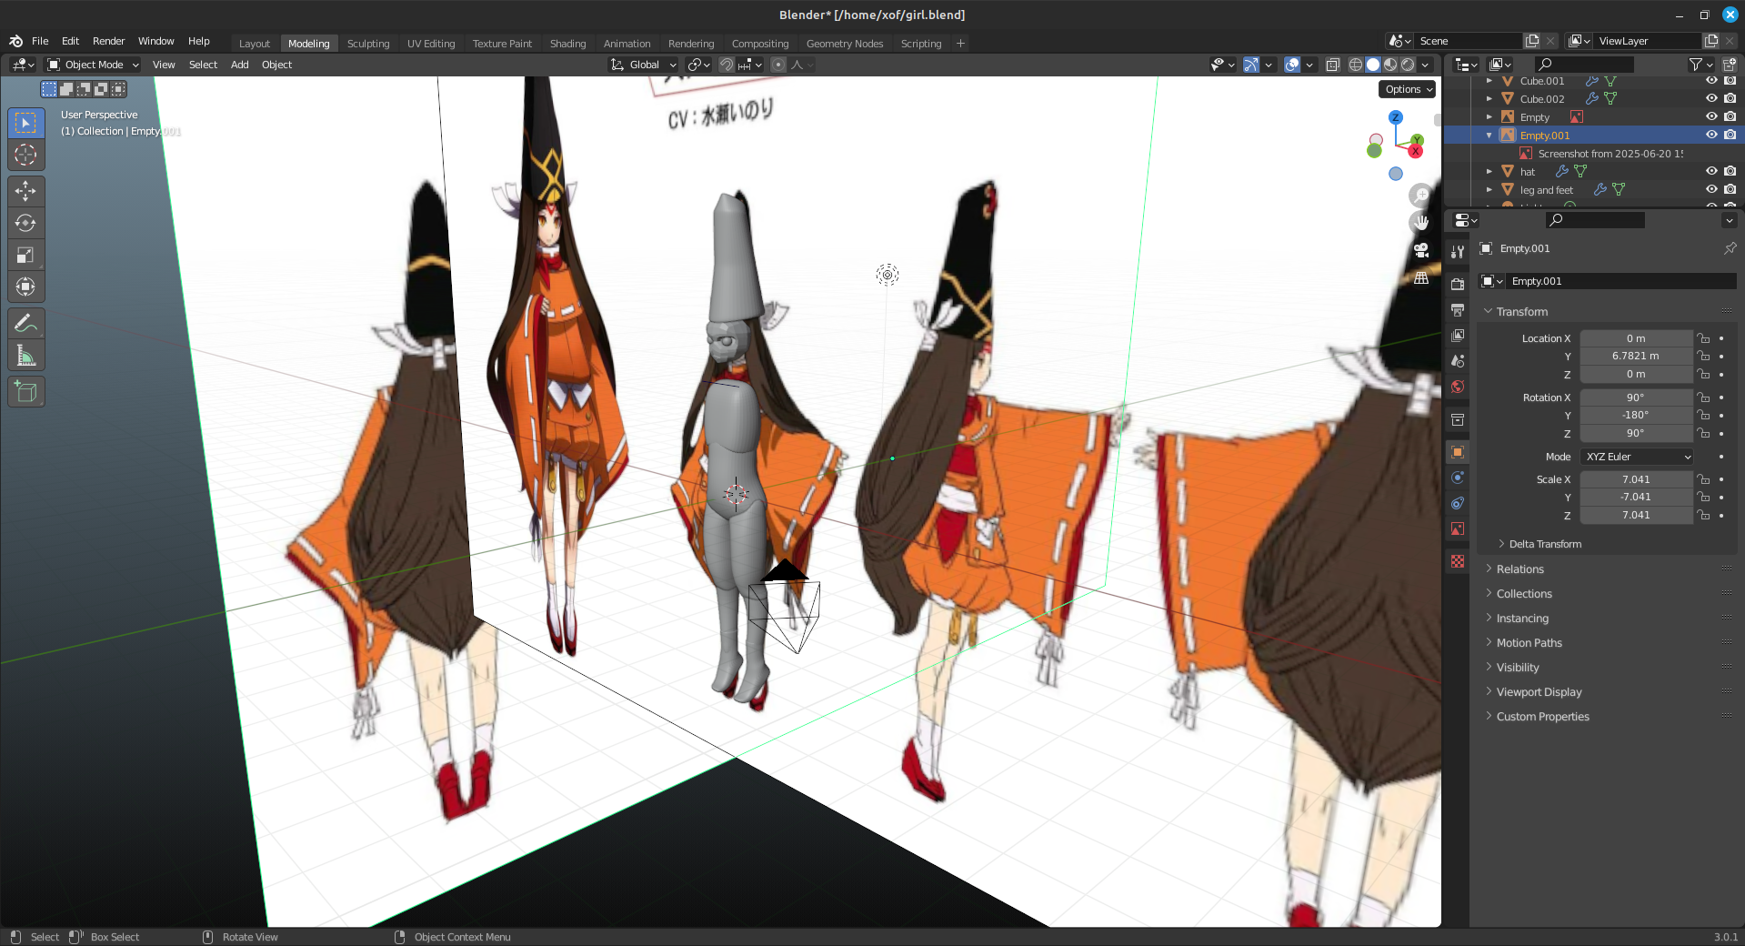1745x946 pixels.
Task: Switch to wireframe viewport shading
Action: point(1356,65)
